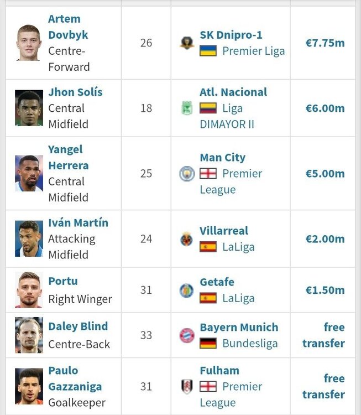The height and width of the screenshot is (415, 361).
Task: Click the Colombia flag beside Liga DIMAYOR
Action: [208, 108]
